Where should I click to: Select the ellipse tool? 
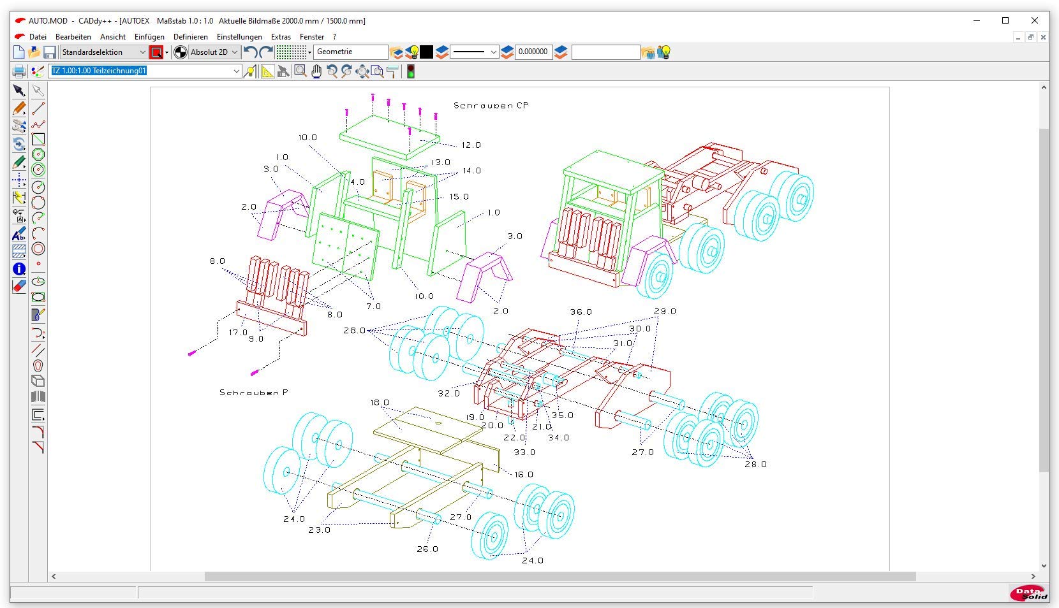38,281
